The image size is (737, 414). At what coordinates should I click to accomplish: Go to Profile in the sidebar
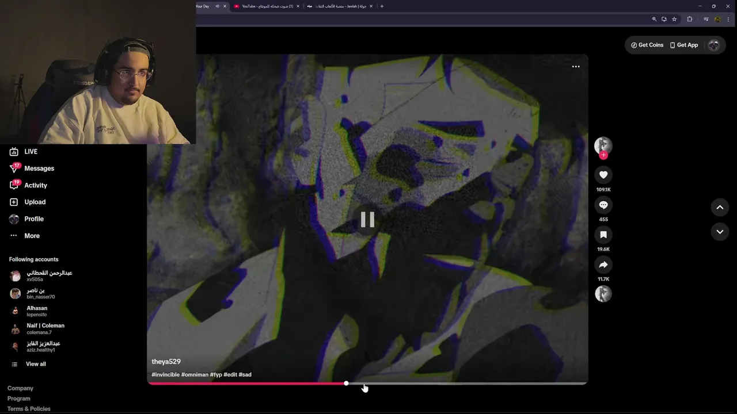point(26,219)
